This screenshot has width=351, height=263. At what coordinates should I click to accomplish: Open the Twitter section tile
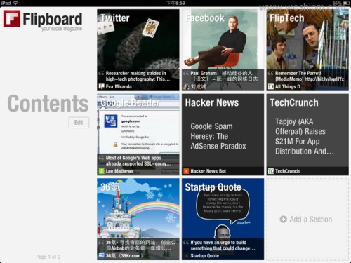pyautogui.click(x=138, y=50)
